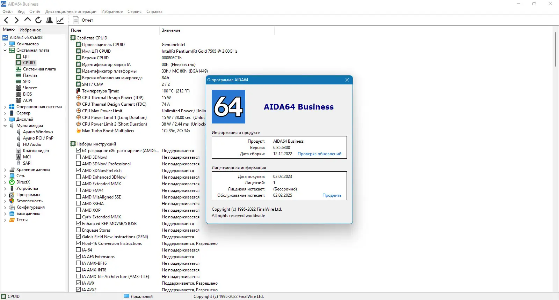Open the Память memory item

pyautogui.click(x=30, y=75)
